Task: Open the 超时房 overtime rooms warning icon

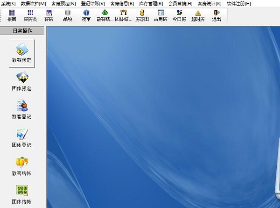Action: [x=198, y=15]
